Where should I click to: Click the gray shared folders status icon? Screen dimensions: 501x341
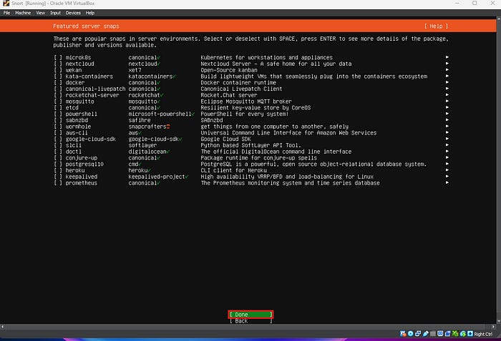[433, 334]
